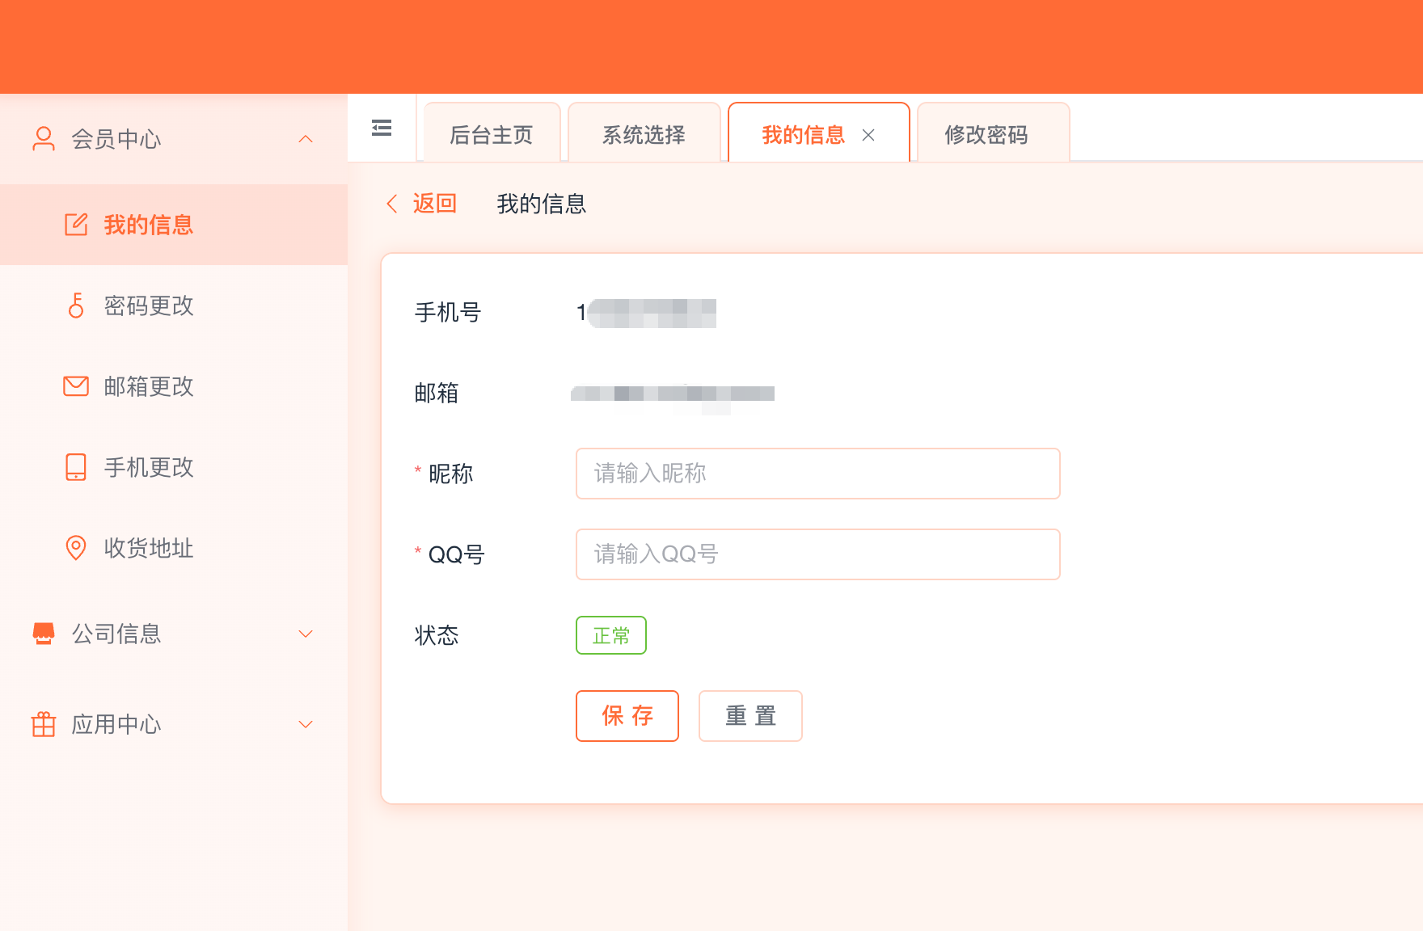Click the shop icon beside 公司信息
This screenshot has height=931, width=1423.
pyautogui.click(x=44, y=634)
